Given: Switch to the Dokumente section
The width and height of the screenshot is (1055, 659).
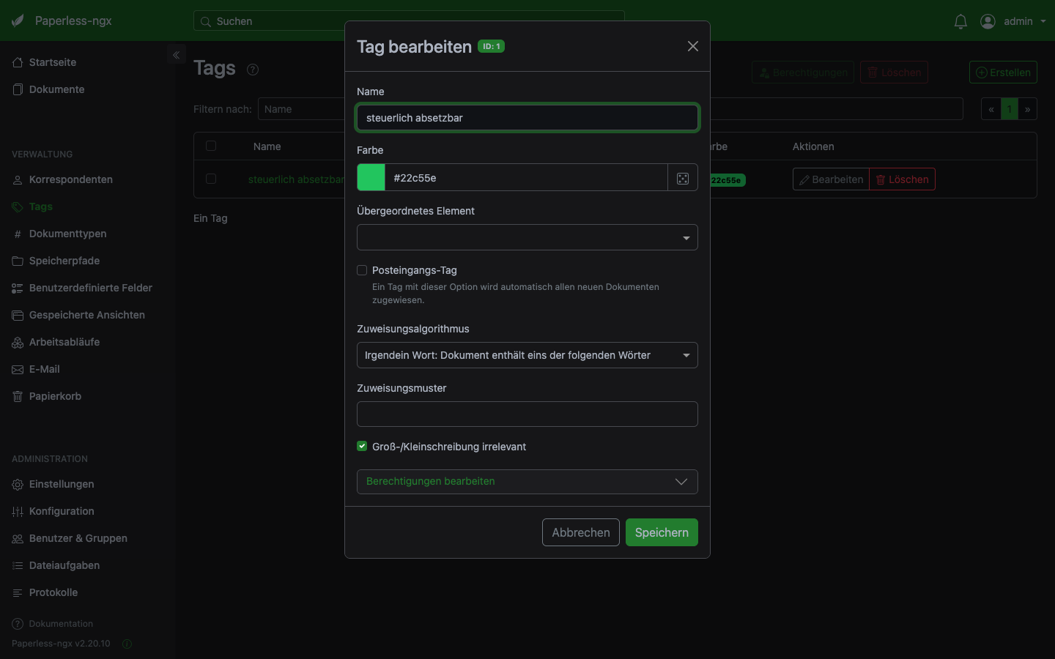Looking at the screenshot, I should [55, 89].
